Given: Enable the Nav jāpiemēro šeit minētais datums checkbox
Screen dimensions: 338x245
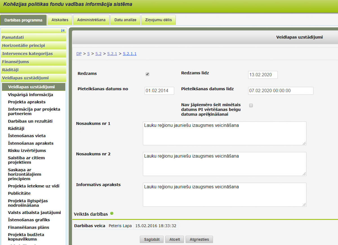Looking at the screenshot, I should click(251, 105).
